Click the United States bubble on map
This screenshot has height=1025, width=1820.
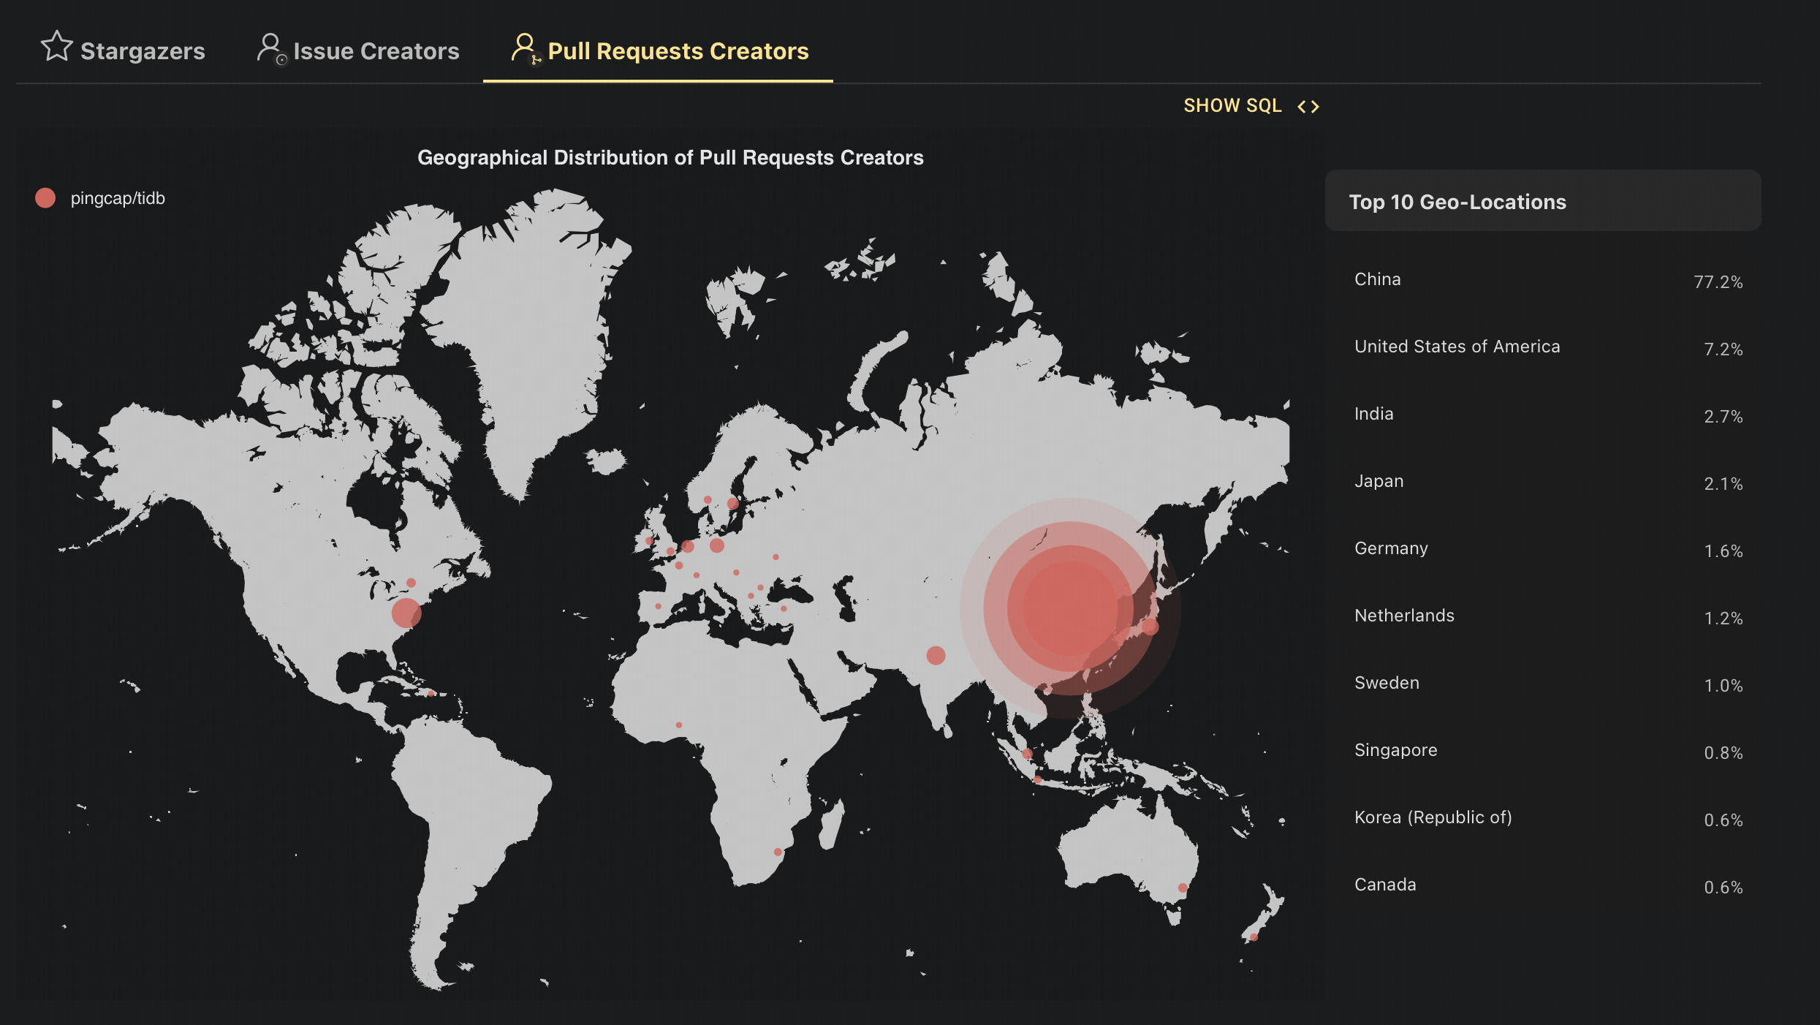tap(406, 613)
